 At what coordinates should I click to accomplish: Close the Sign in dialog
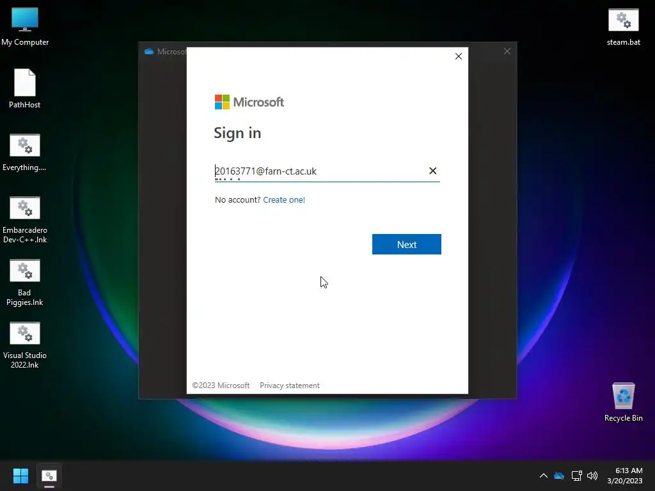point(458,56)
